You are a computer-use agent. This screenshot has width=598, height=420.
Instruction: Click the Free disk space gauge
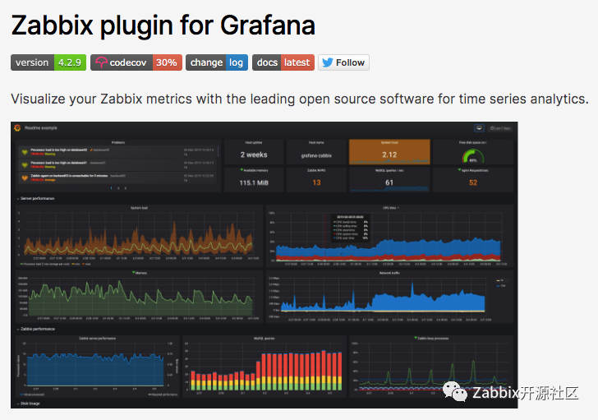pyautogui.click(x=473, y=155)
